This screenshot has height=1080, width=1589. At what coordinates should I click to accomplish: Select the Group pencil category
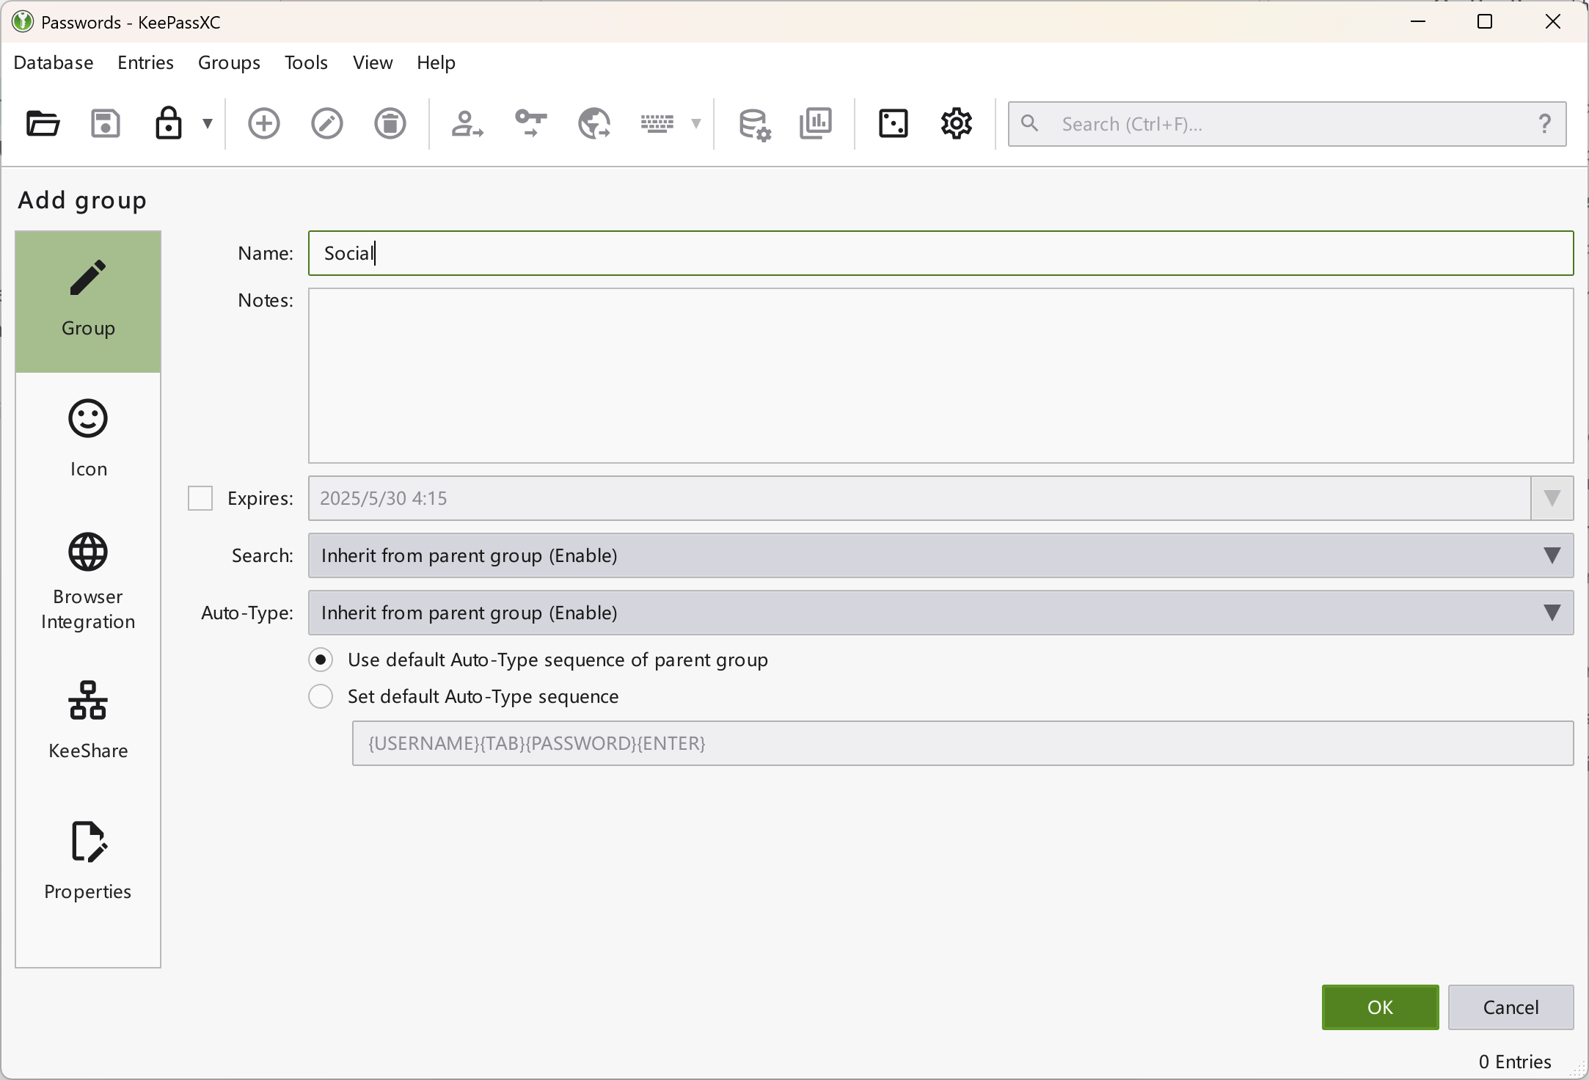[88, 302]
